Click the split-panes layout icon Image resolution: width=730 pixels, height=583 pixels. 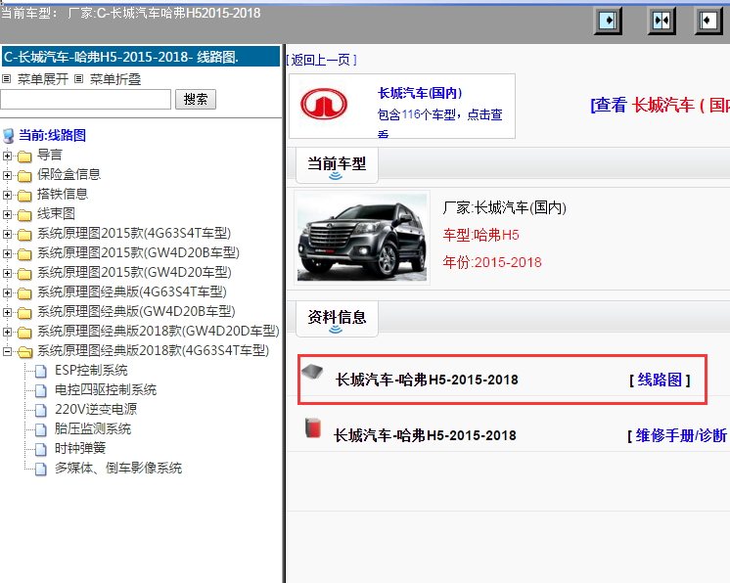[662, 21]
